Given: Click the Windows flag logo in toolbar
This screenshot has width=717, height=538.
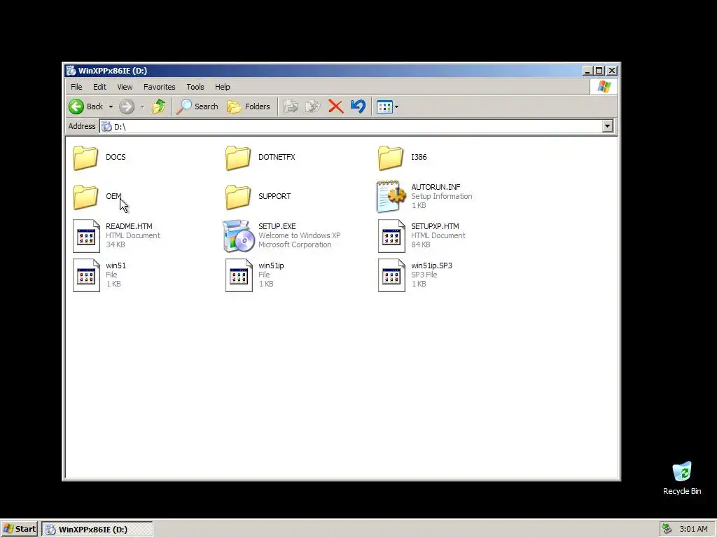Looking at the screenshot, I should [604, 86].
